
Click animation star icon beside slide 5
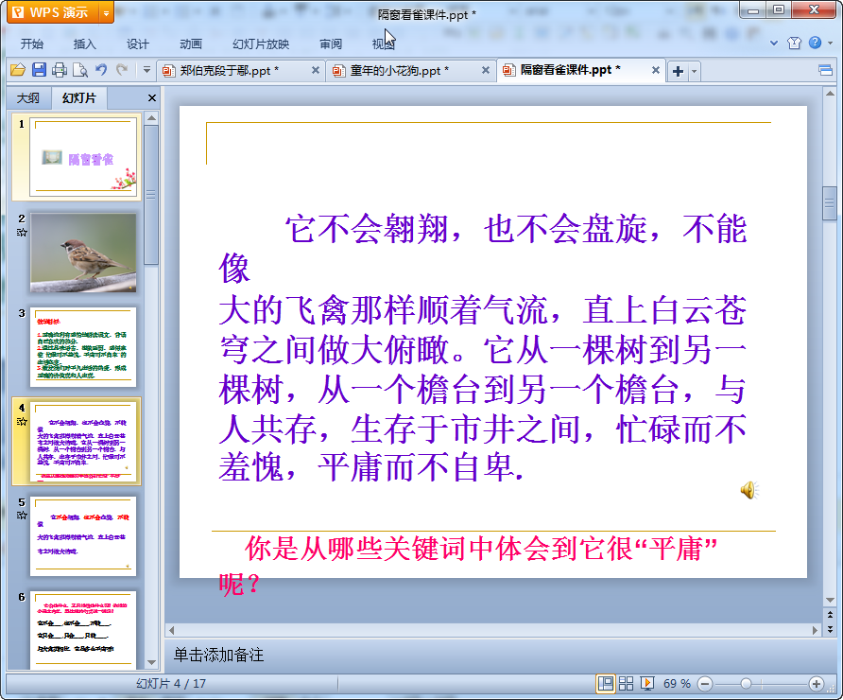point(22,516)
